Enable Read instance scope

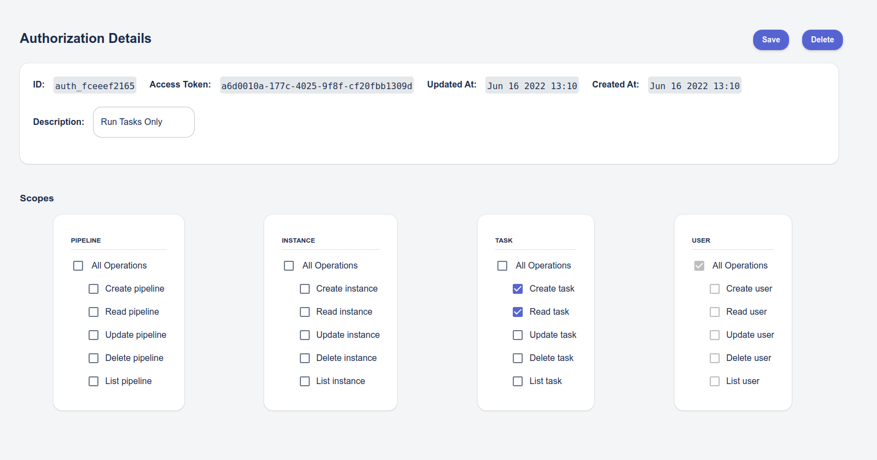[x=305, y=312]
